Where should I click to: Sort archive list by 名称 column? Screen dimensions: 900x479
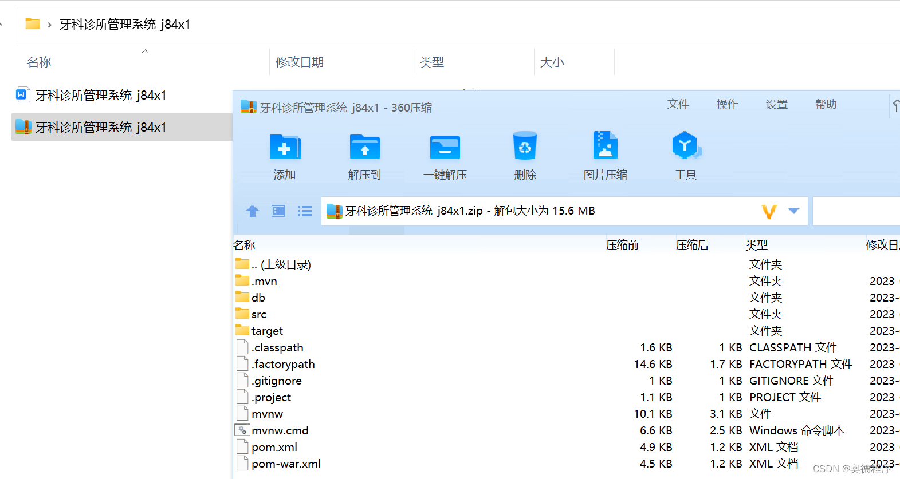[245, 245]
